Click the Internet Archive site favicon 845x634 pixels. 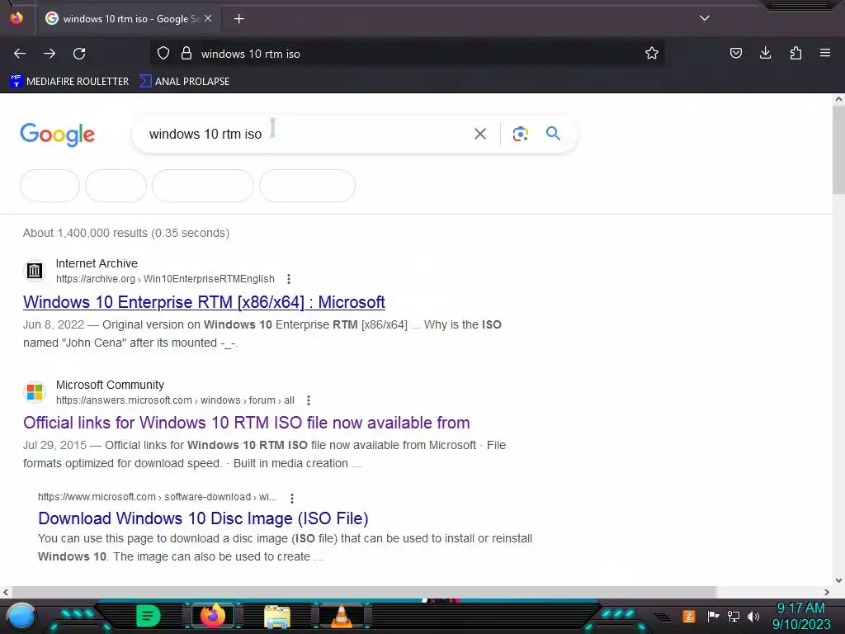point(35,271)
